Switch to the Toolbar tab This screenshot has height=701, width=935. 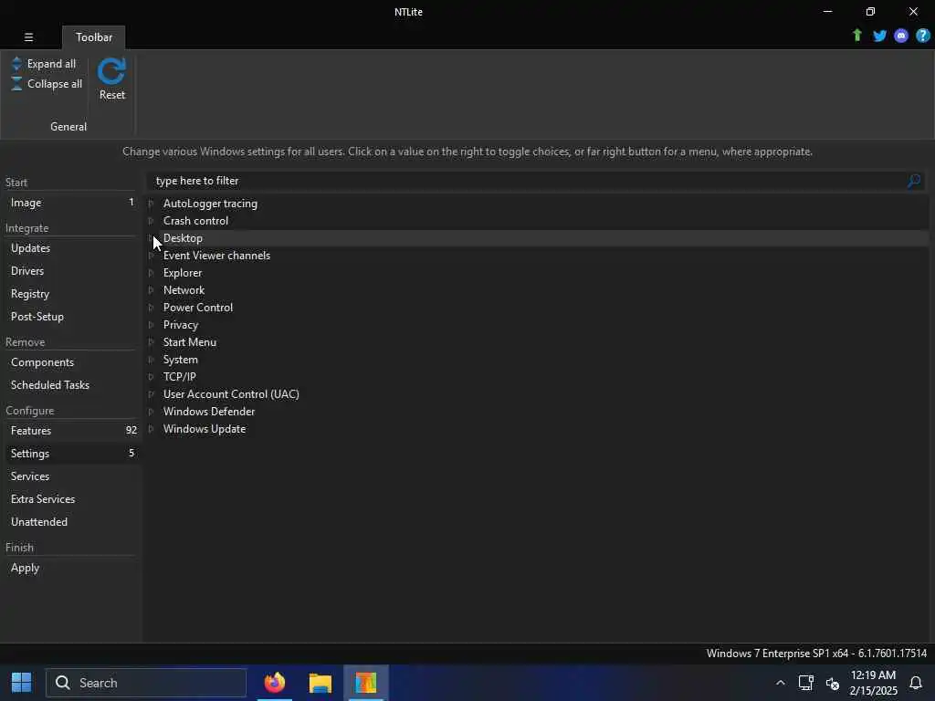[94, 37]
